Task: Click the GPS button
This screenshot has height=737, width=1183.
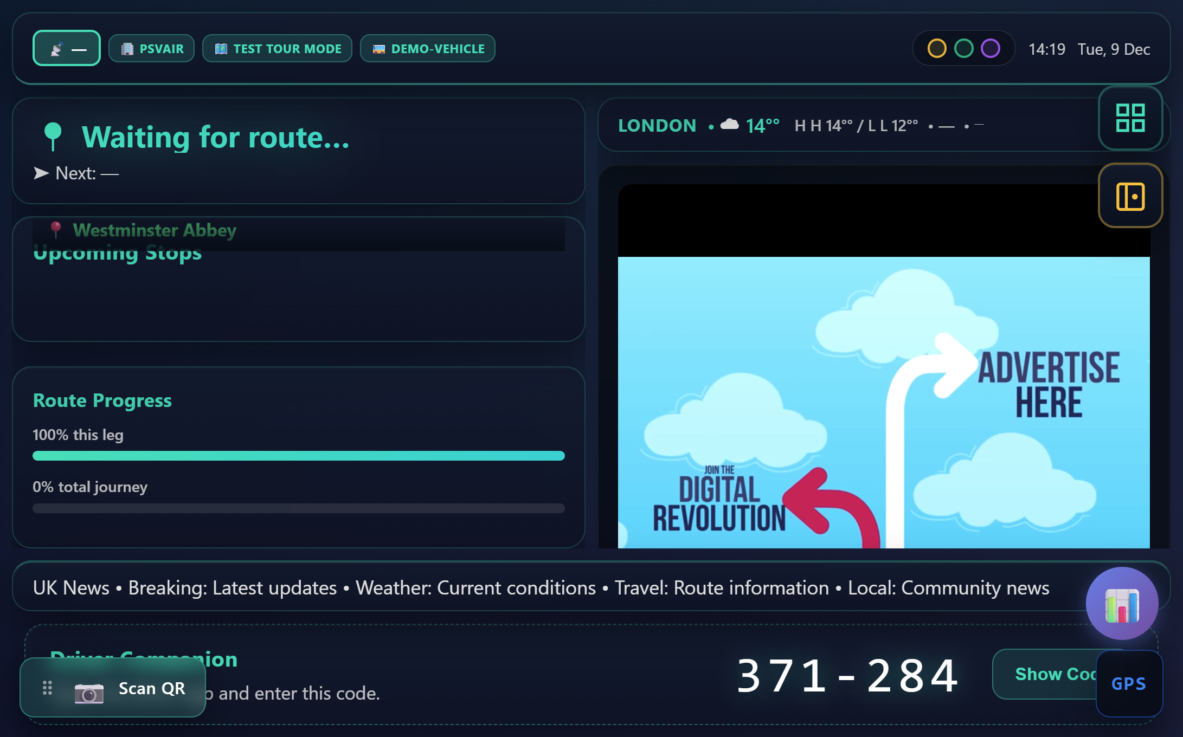Action: [1129, 683]
